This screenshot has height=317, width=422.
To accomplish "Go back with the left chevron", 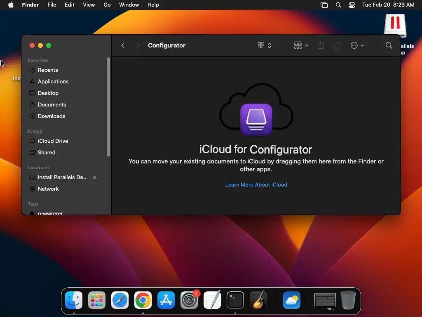I will click(x=123, y=45).
